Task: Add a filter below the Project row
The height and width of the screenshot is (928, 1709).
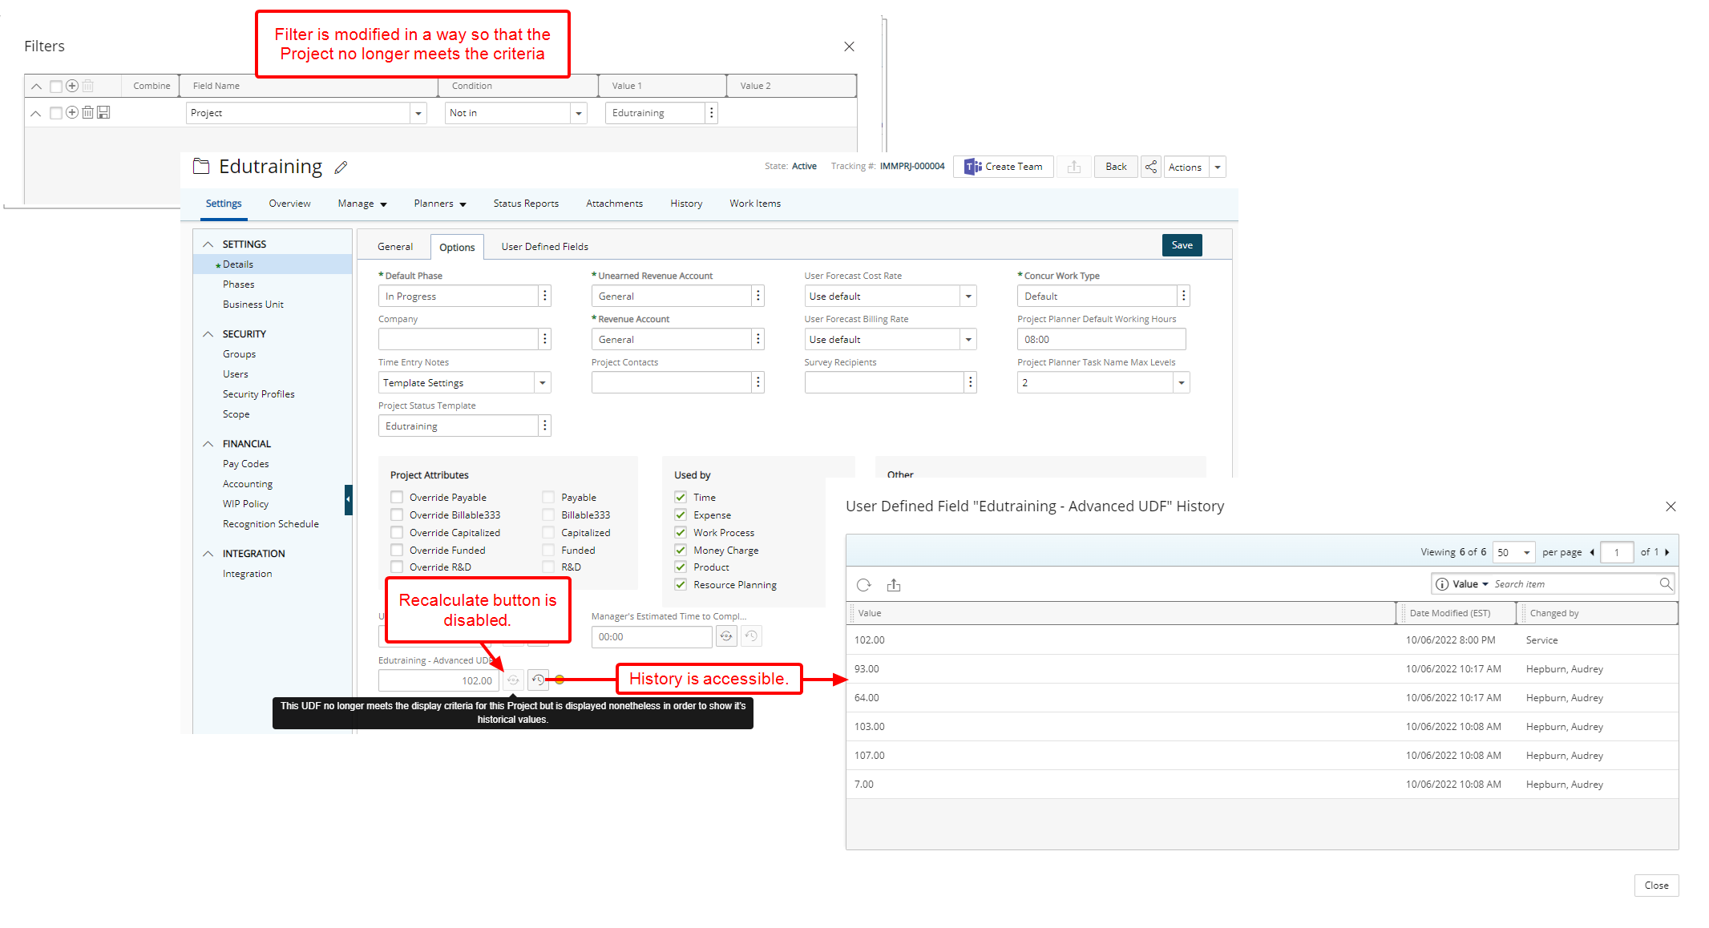Action: coord(72,113)
